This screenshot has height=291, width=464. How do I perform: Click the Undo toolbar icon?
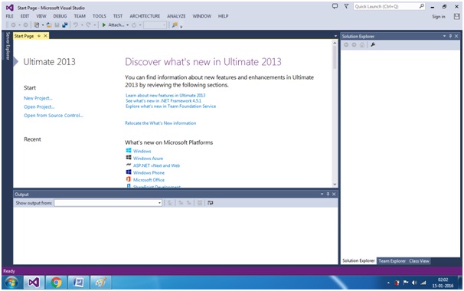(76, 25)
